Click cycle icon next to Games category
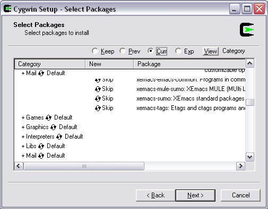268x209 pixels. click(48, 117)
